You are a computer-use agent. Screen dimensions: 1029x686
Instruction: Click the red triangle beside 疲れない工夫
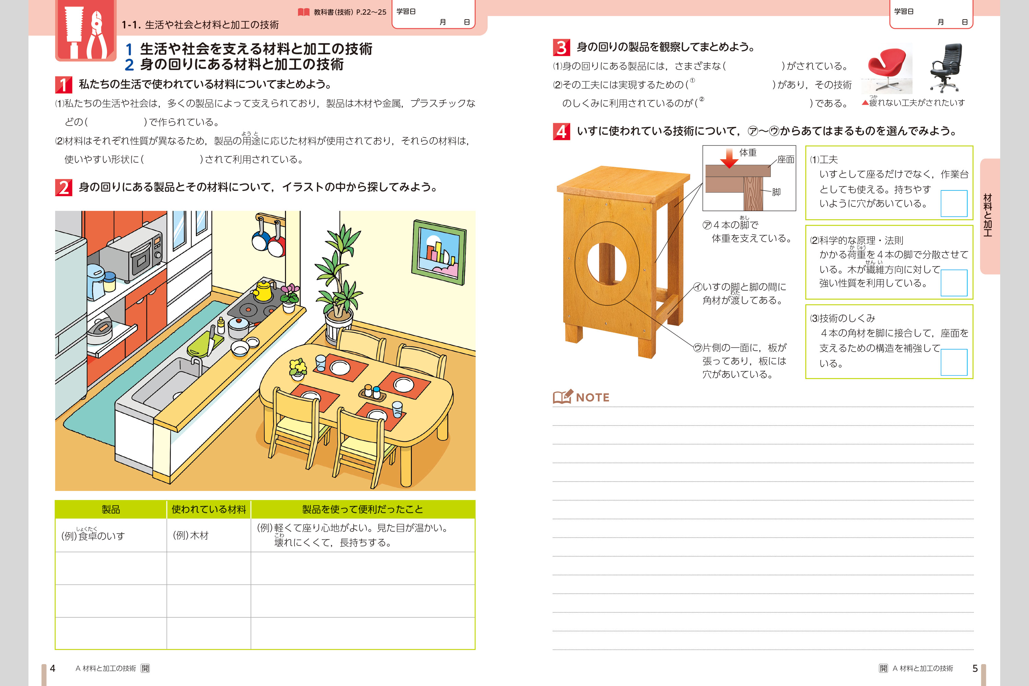(865, 103)
